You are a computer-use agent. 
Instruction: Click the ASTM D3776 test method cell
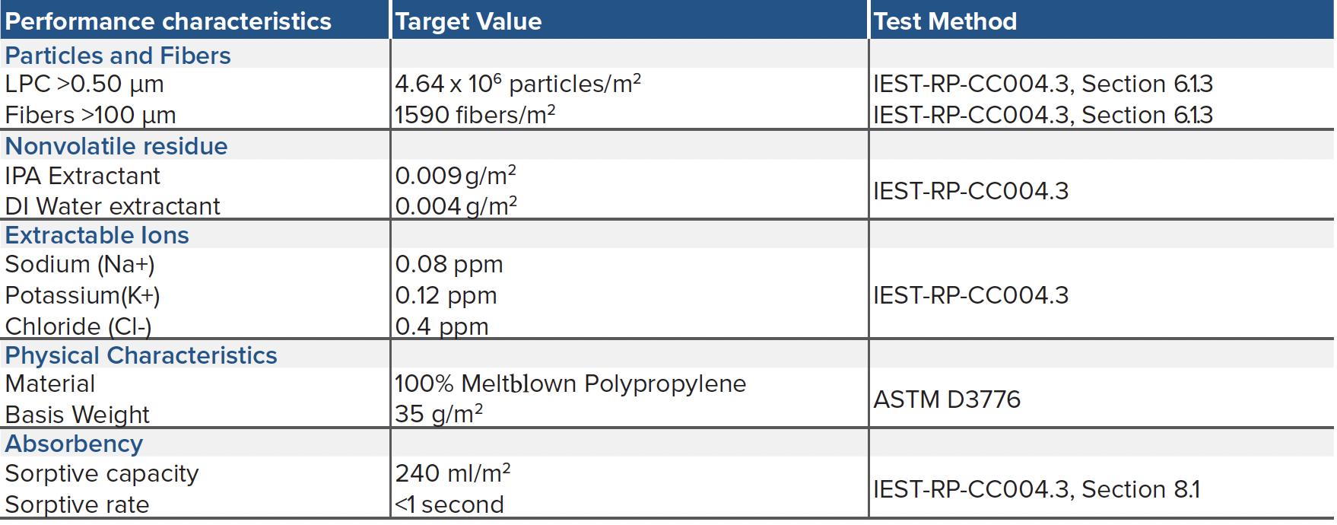[947, 399]
